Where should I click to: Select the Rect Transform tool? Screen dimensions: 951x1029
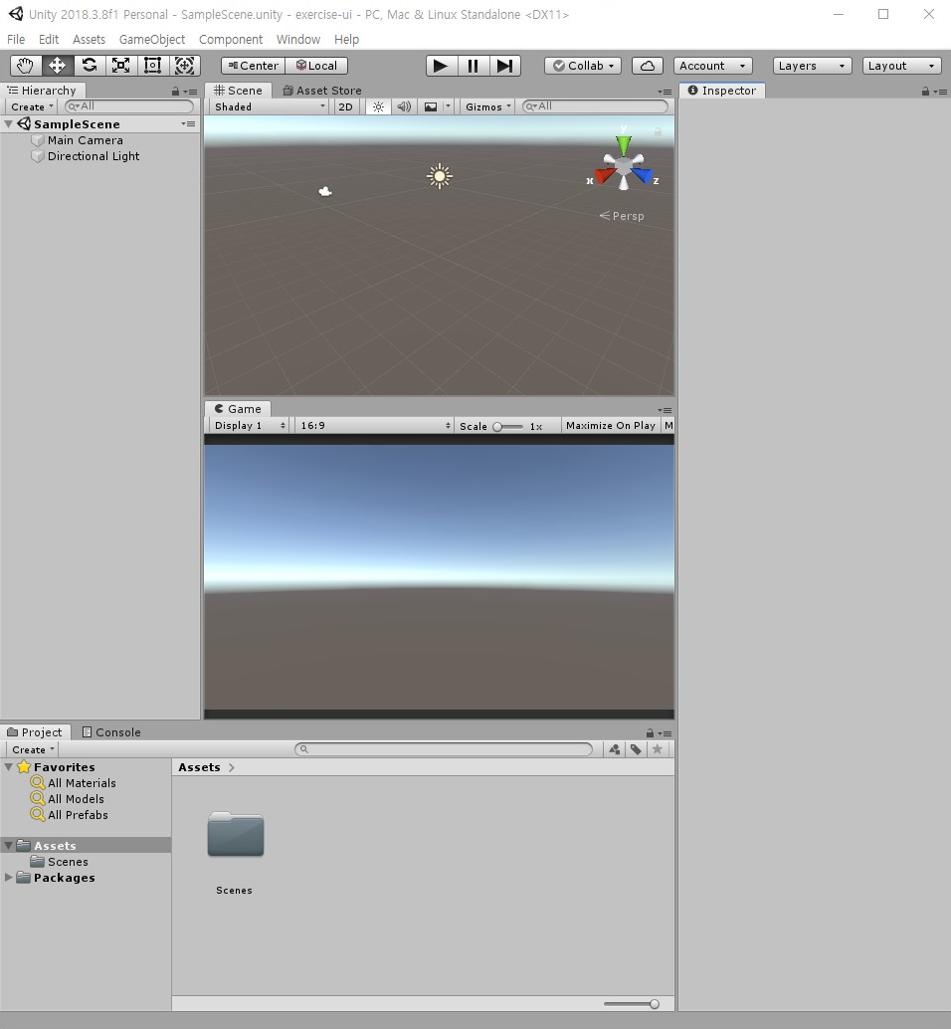[153, 66]
